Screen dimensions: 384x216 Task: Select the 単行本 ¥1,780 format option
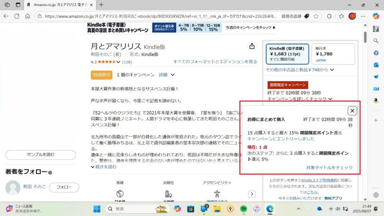click(333, 54)
